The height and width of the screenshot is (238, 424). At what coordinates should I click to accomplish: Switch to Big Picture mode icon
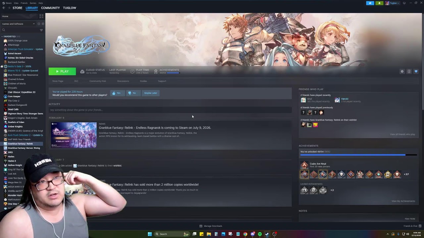coord(404,3)
